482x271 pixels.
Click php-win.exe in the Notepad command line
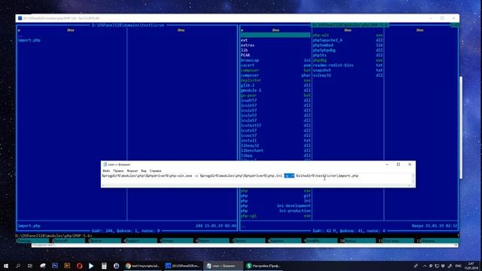tap(180, 175)
